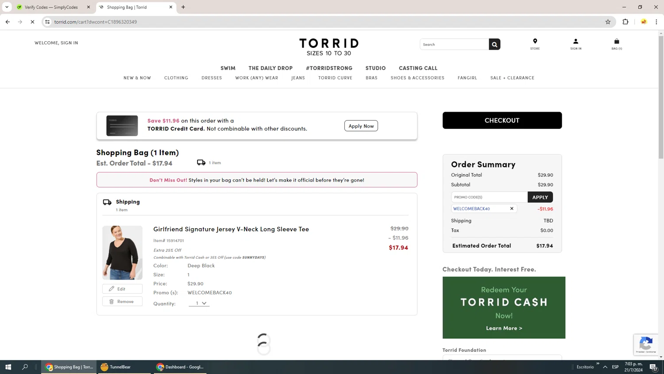Open the Chrome tab search dropdown
The width and height of the screenshot is (664, 374).
click(x=7, y=7)
